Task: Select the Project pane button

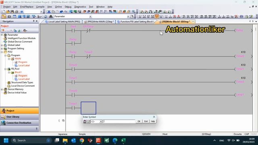Action: click(x=20, y=111)
